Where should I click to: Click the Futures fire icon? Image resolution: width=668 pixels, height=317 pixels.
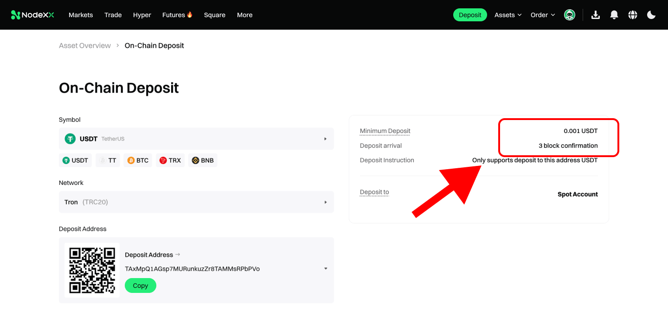pos(190,14)
